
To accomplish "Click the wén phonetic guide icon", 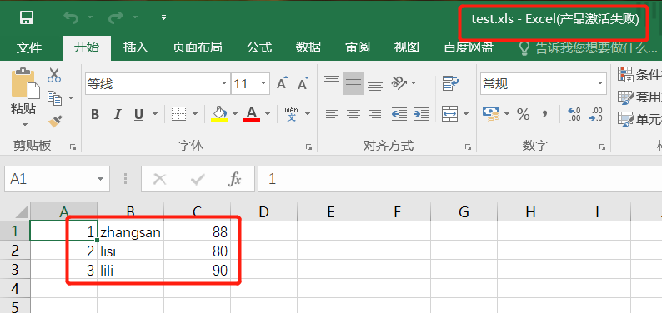I will [x=292, y=114].
